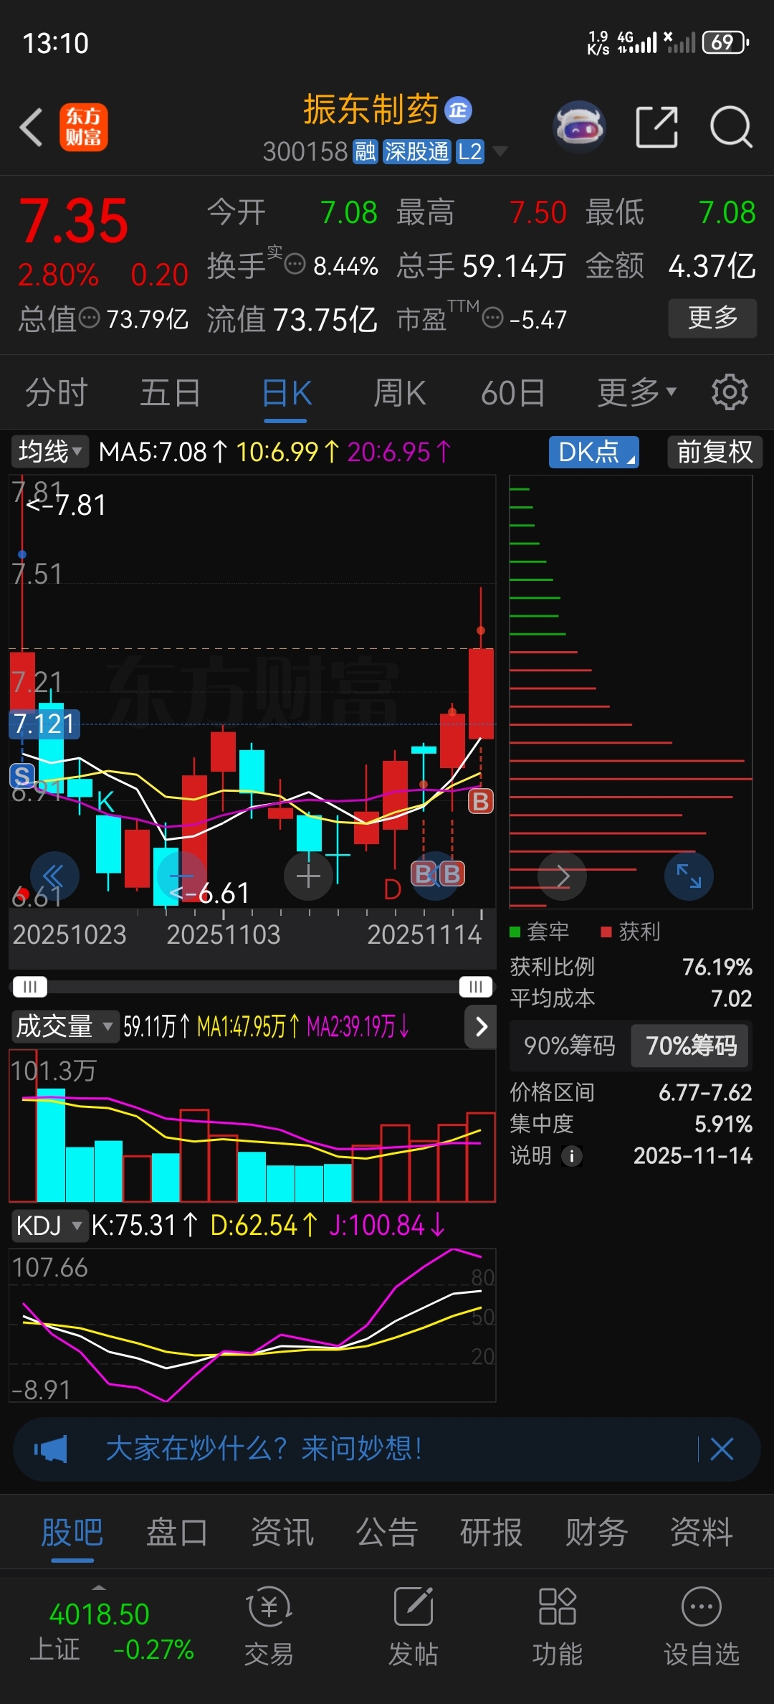Tap the minus zoom-out button on chart
The width and height of the screenshot is (774, 1704).
click(x=181, y=876)
